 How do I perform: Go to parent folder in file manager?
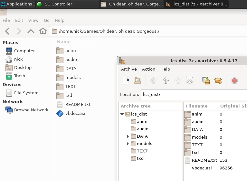(x=31, y=31)
